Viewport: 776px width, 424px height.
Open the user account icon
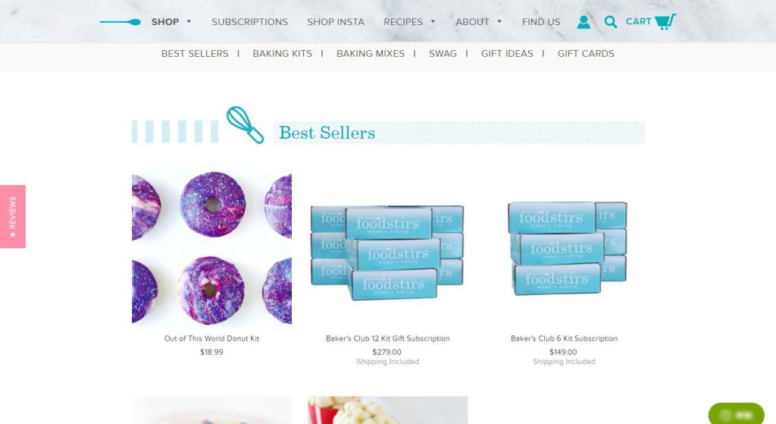tap(584, 22)
